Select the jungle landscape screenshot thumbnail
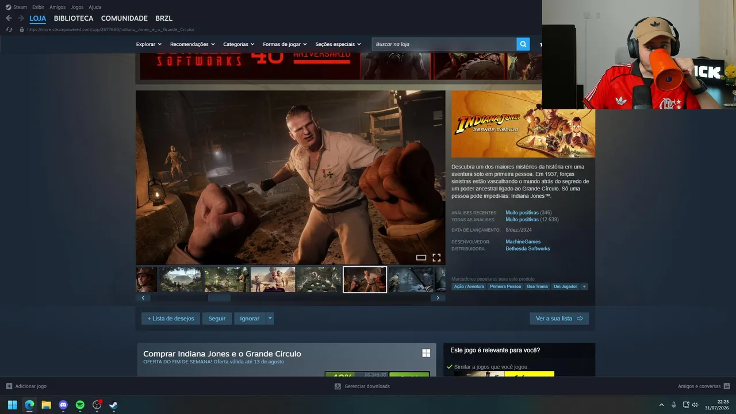 [181, 279]
